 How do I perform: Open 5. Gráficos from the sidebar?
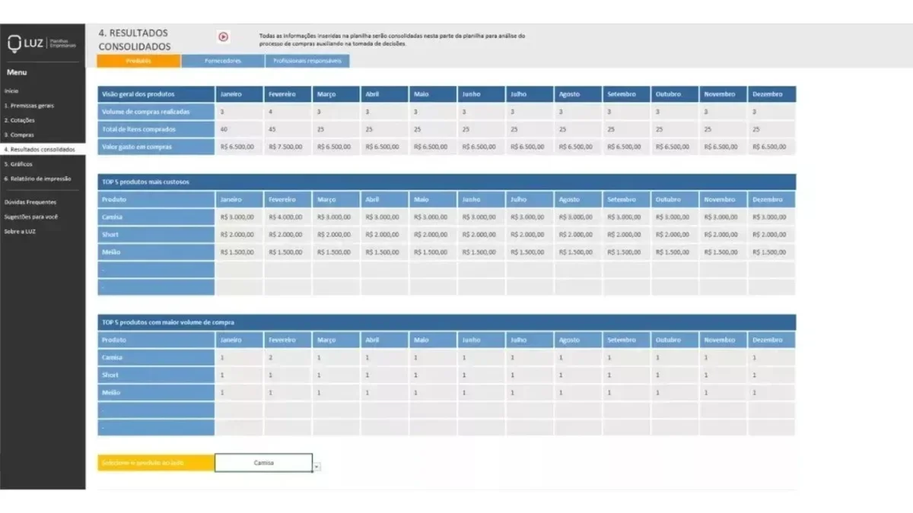18,164
